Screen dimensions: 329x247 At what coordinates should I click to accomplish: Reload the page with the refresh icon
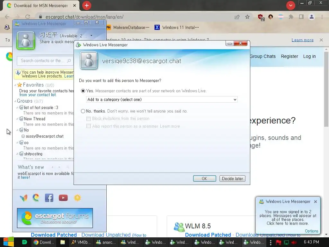tap(28, 17)
